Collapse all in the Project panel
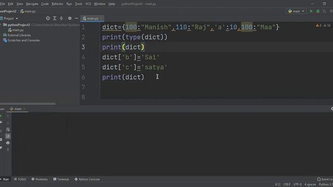Image resolution: width=333 pixels, height=187 pixels. (61, 19)
